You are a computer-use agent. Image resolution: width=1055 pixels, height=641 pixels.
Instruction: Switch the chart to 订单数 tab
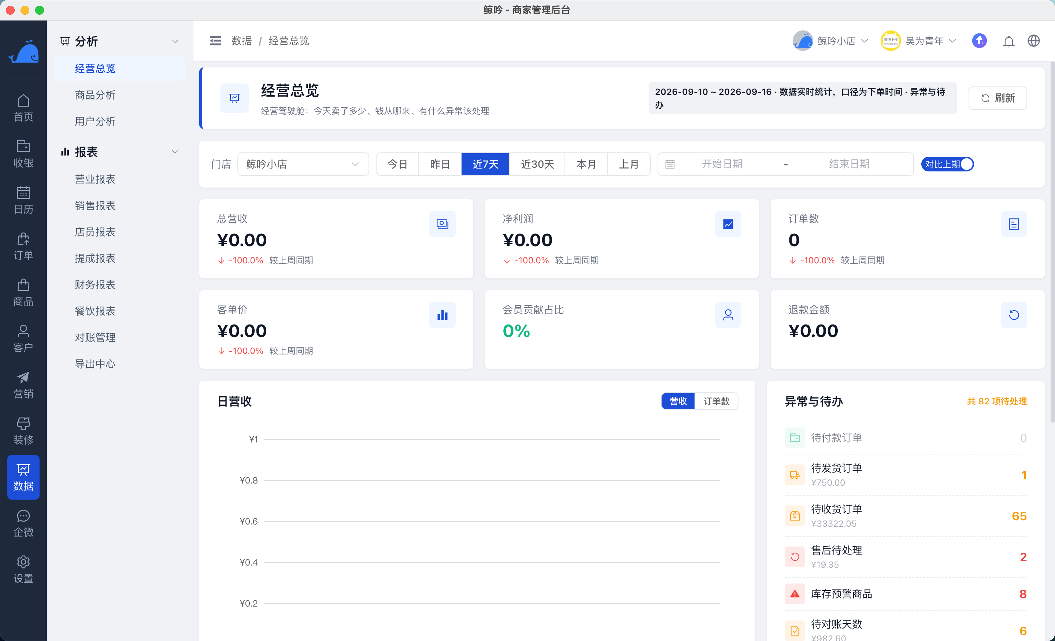(716, 401)
